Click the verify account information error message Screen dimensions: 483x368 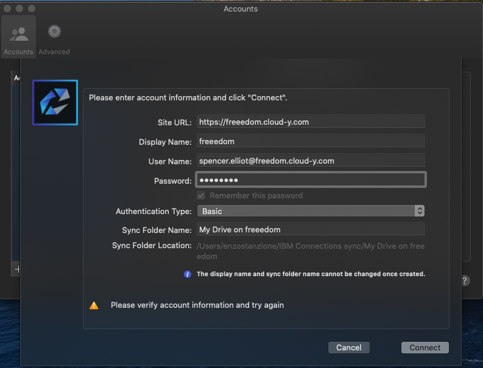coord(197,305)
